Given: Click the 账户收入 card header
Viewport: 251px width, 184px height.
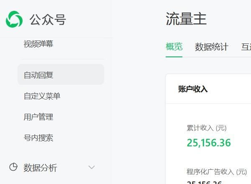Looking at the screenshot, I should coord(193,89).
